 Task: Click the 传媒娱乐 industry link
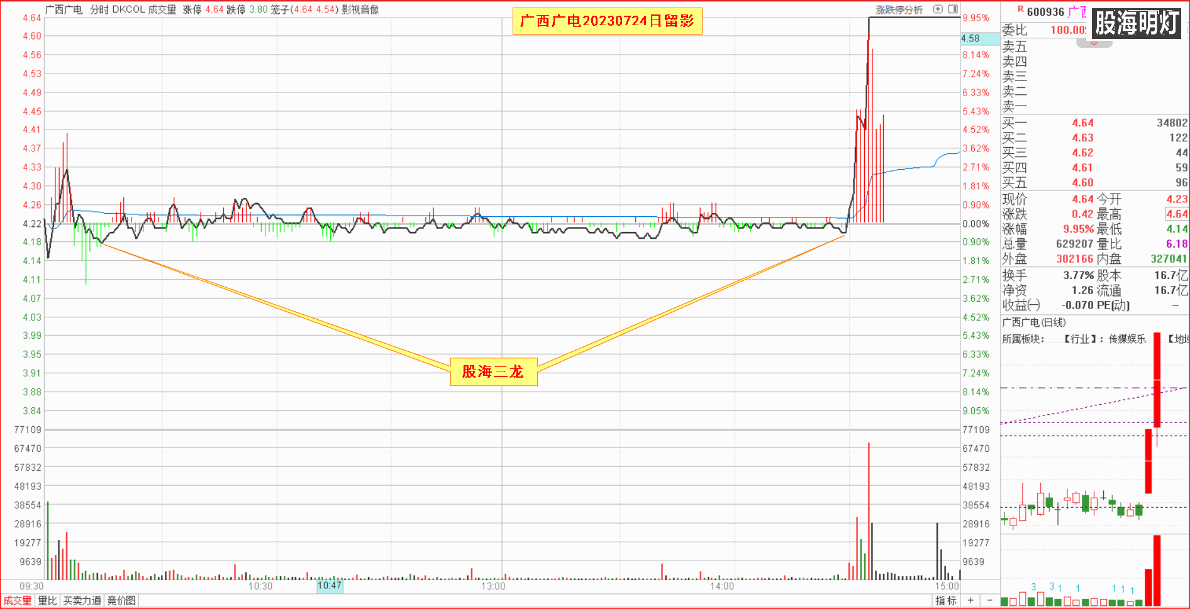(1127, 339)
